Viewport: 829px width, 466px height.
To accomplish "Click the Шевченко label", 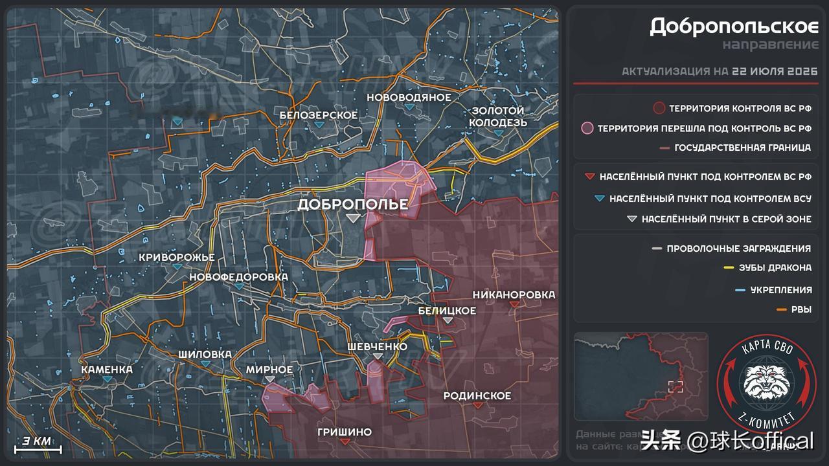I will pos(378,346).
